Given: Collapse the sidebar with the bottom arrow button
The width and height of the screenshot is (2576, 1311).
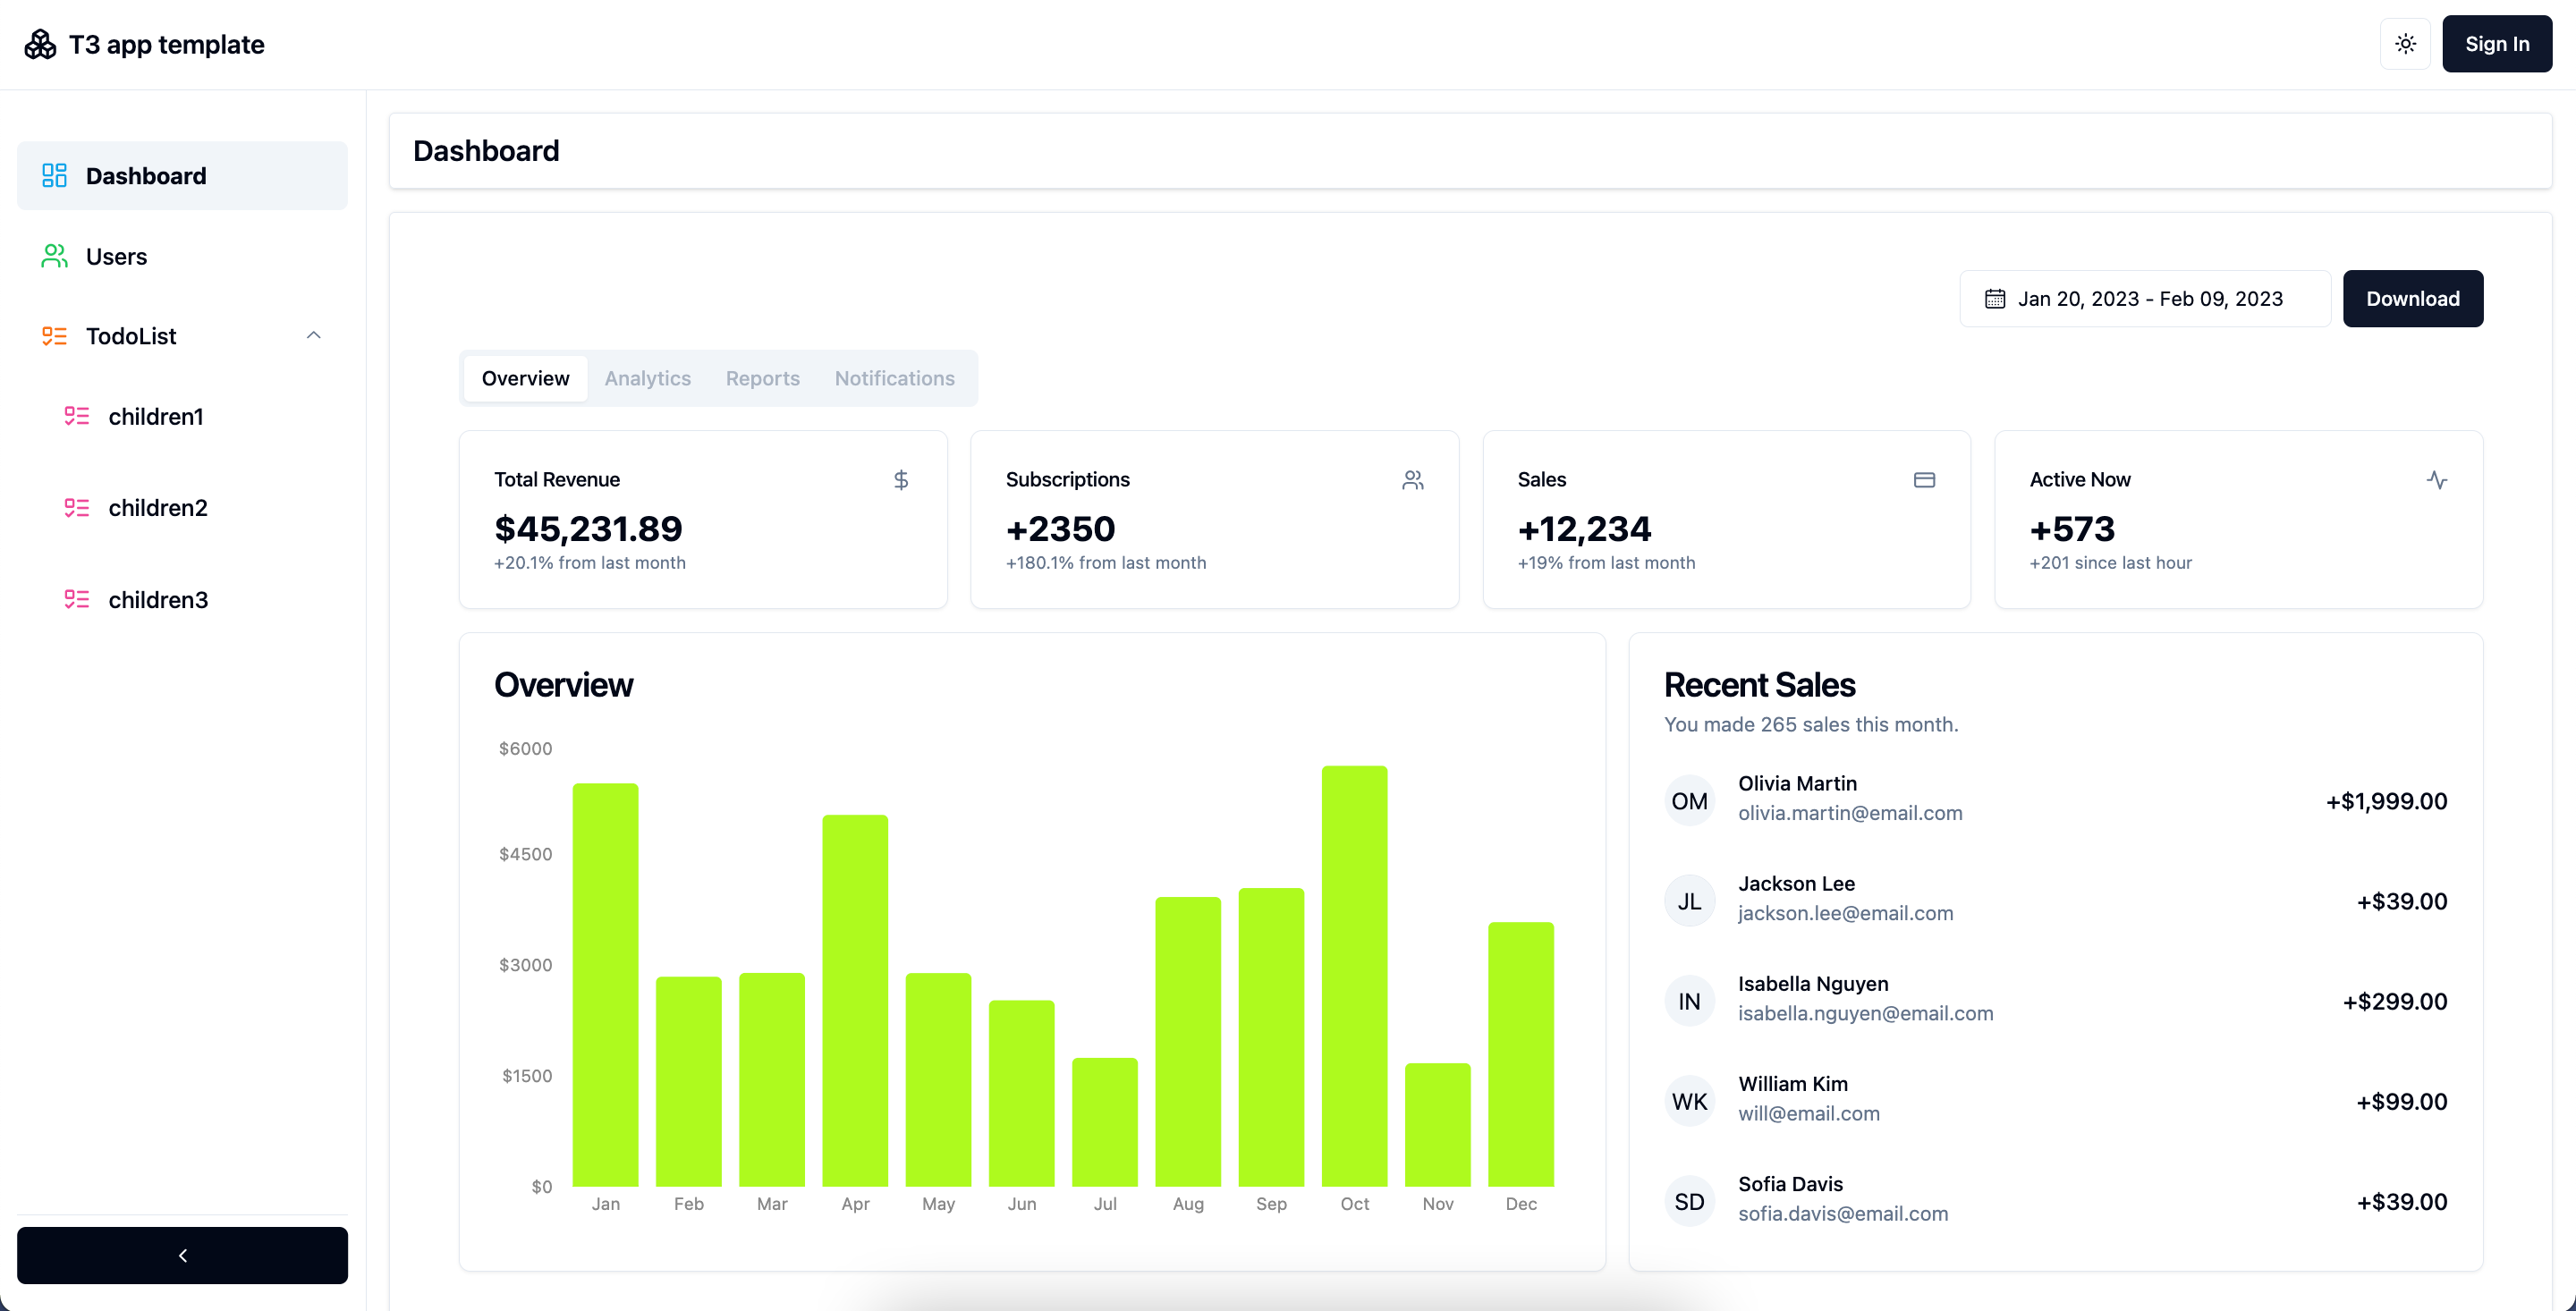Looking at the screenshot, I should (x=182, y=1255).
